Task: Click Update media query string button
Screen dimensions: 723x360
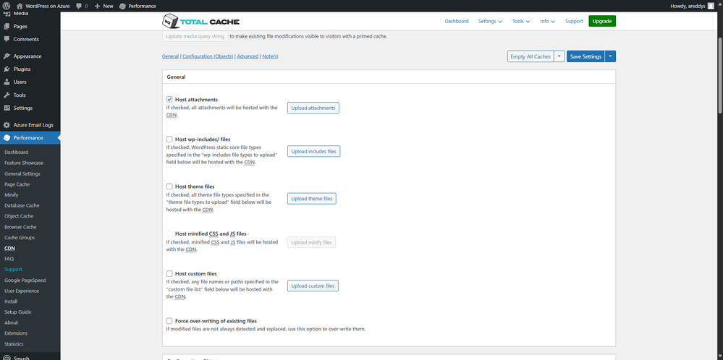Action: (195, 36)
